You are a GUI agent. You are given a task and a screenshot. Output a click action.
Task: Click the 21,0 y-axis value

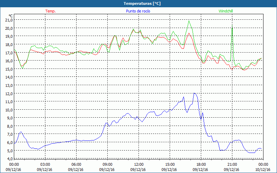click(x=9, y=20)
